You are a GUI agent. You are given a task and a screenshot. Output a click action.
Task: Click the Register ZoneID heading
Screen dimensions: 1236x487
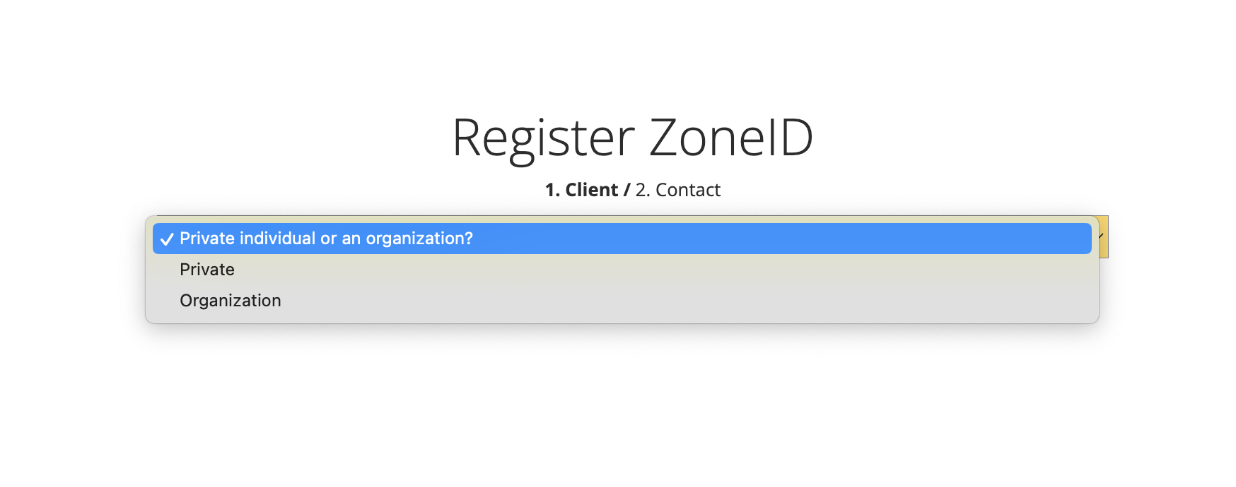pyautogui.click(x=632, y=138)
